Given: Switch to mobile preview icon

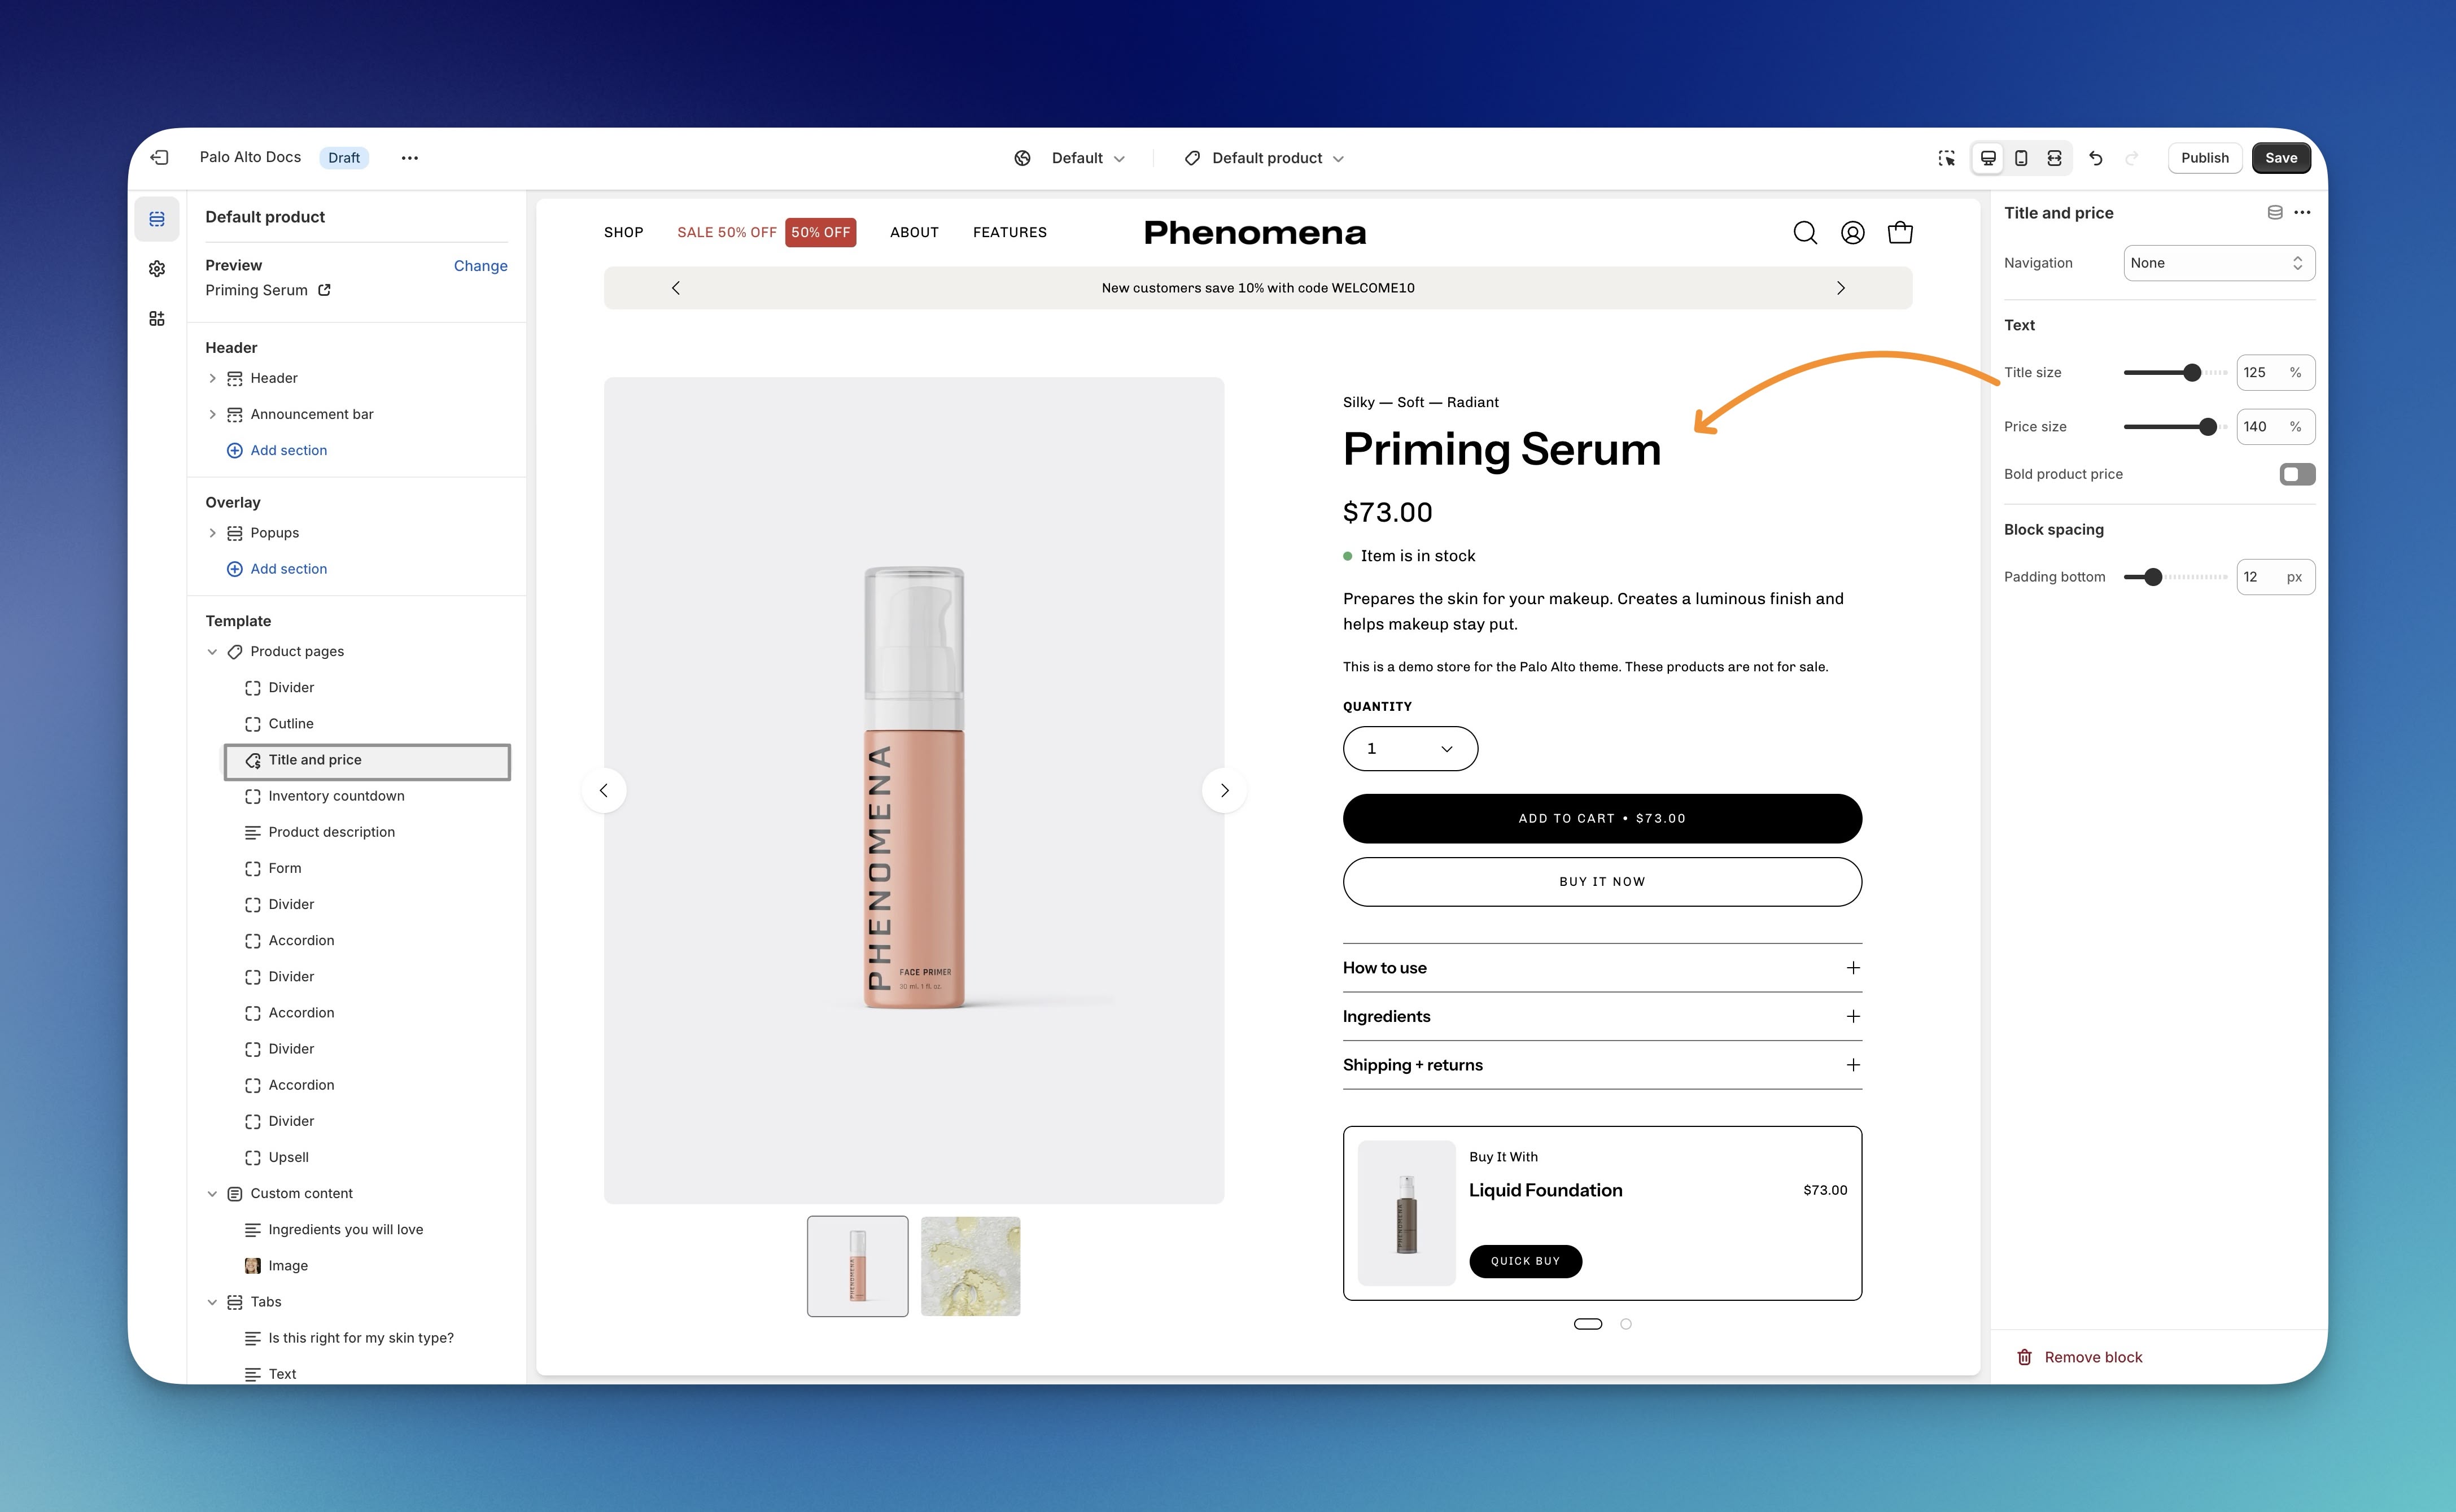Looking at the screenshot, I should [x=2021, y=158].
